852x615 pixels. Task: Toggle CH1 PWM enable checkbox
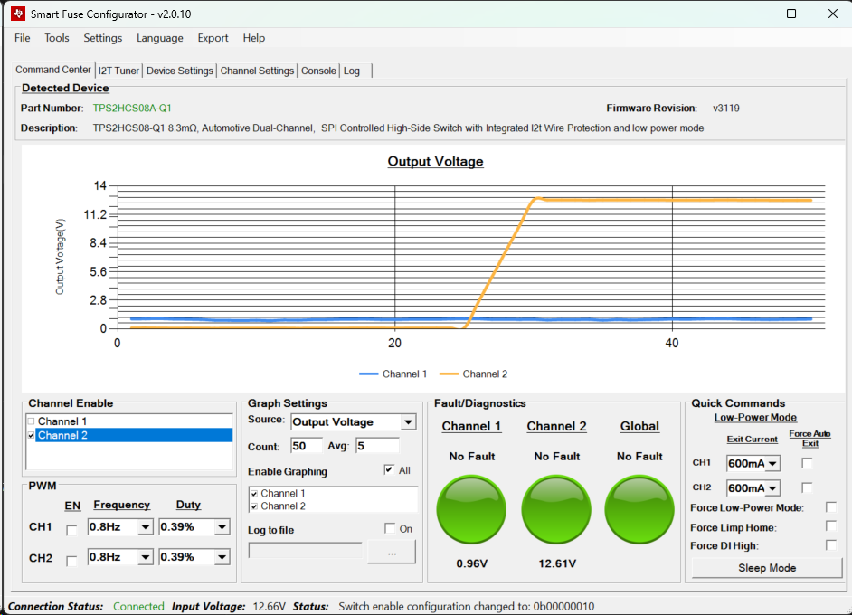click(72, 528)
